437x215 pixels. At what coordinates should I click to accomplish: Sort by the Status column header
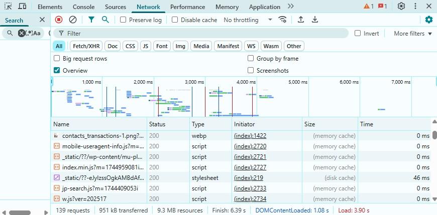(x=168, y=124)
